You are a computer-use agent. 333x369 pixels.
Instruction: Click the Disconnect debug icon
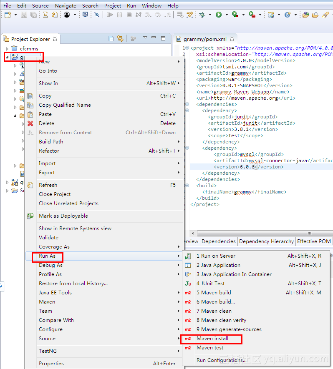(139, 15)
